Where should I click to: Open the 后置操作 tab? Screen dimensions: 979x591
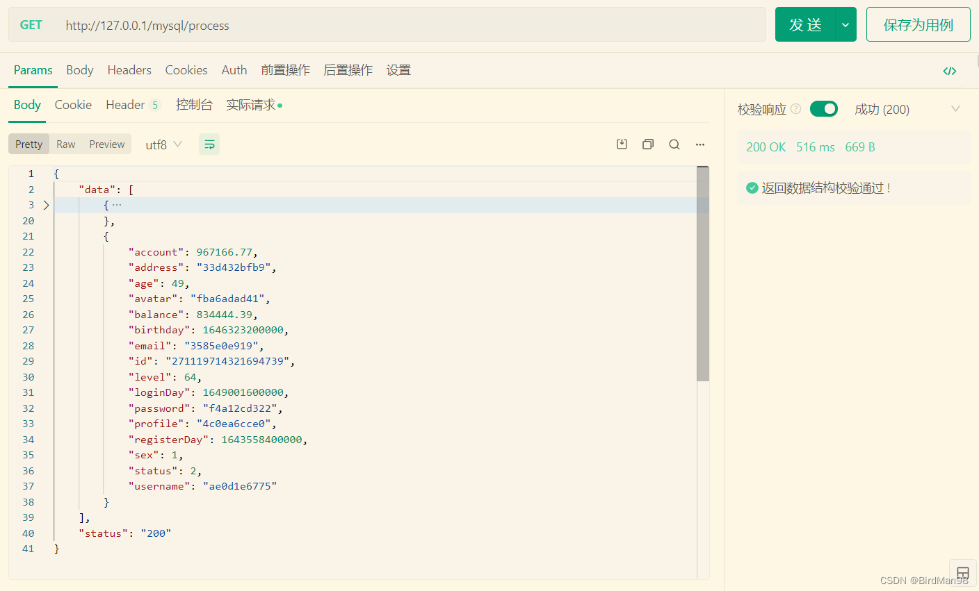tap(348, 70)
